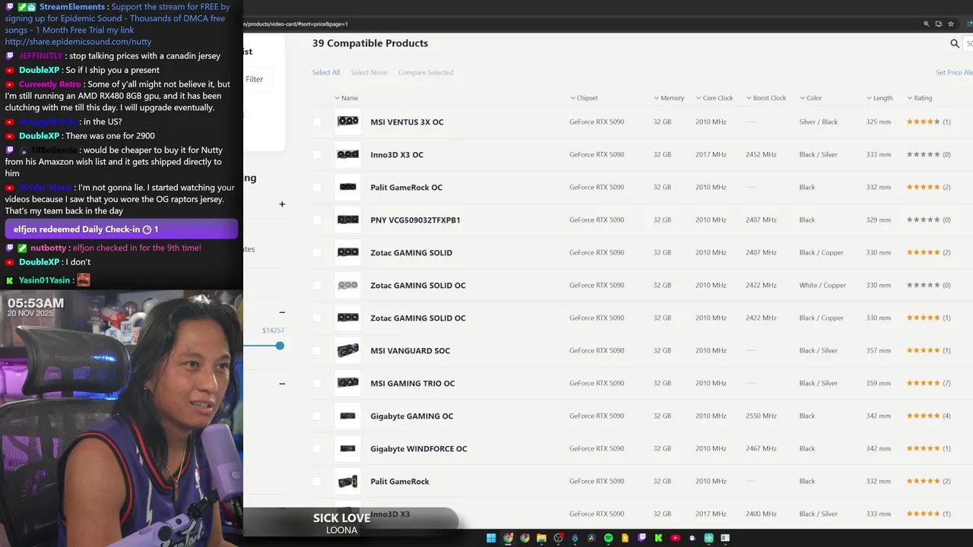Sort by the Rating column header
Screen dimensions: 973x547
pyautogui.click(x=919, y=98)
